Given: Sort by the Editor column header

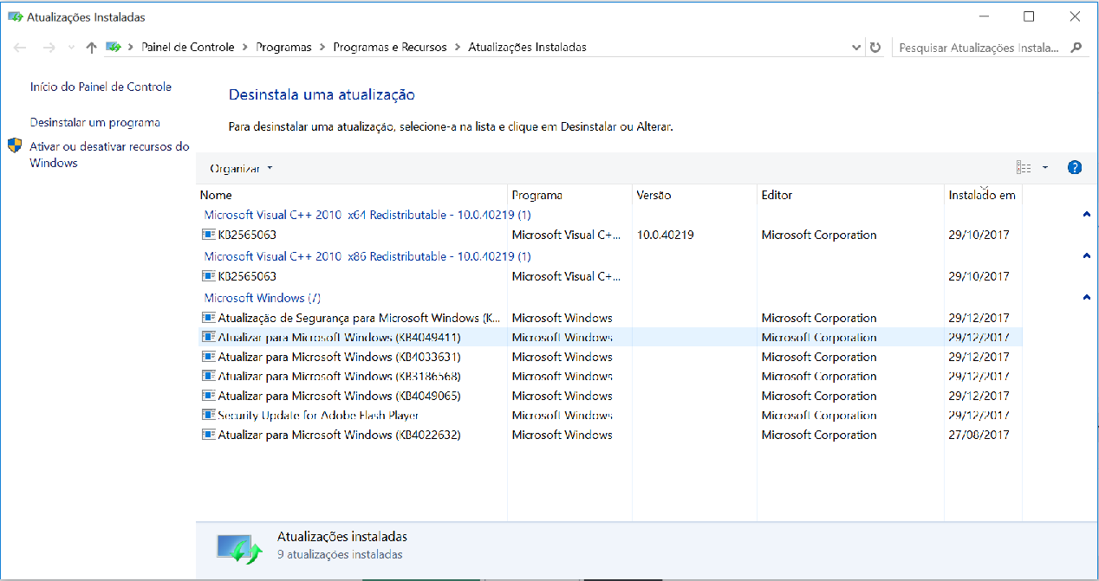Looking at the screenshot, I should coord(850,195).
